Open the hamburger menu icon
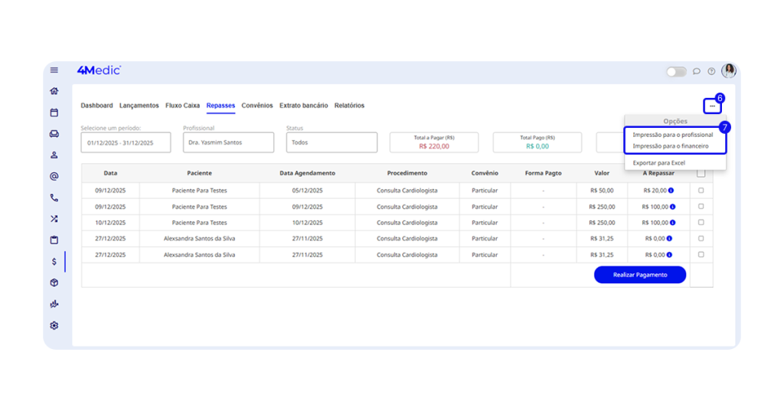 click(54, 70)
